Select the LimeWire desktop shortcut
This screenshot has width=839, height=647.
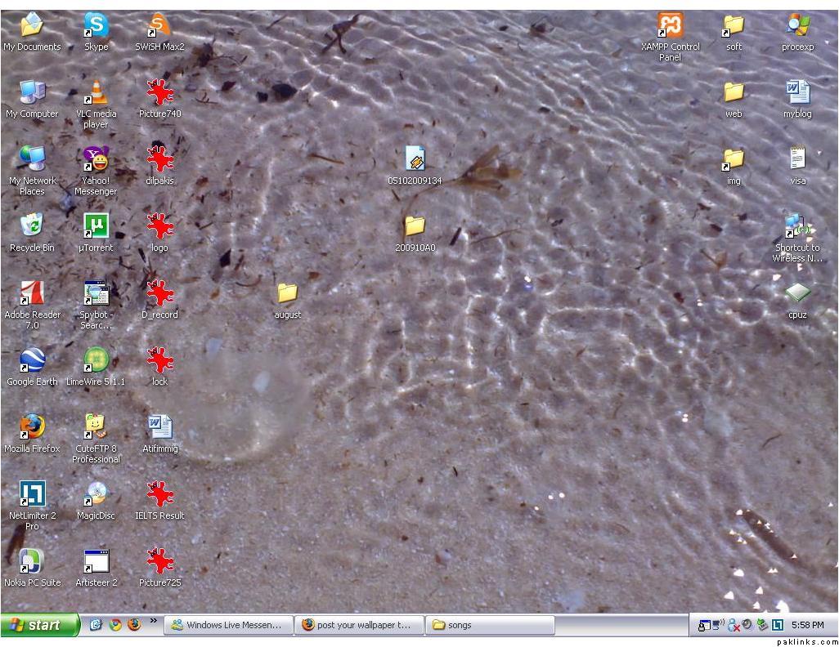point(96,360)
